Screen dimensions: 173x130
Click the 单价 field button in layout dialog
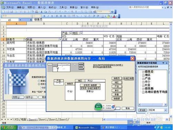[117, 91]
